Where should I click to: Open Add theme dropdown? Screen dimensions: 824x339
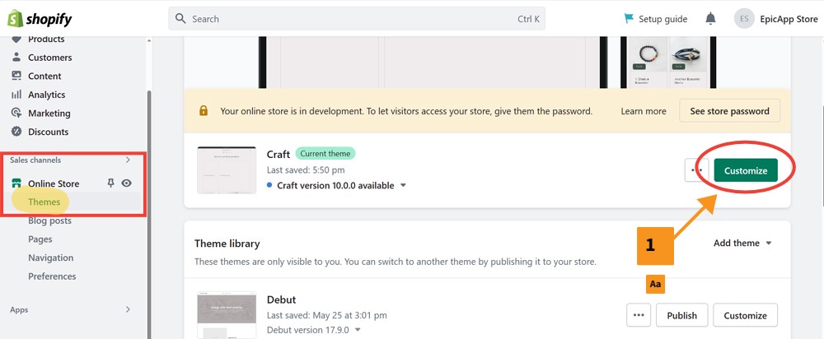742,243
